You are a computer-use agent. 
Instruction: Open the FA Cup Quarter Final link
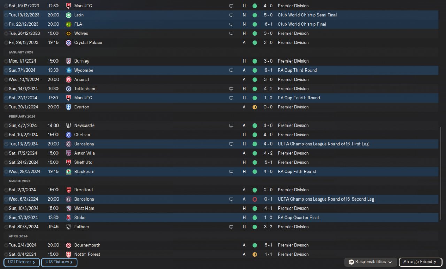click(298, 218)
